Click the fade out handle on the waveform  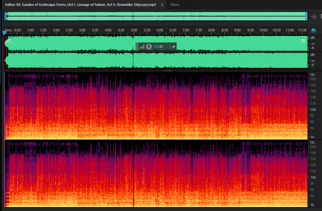tap(303, 41)
